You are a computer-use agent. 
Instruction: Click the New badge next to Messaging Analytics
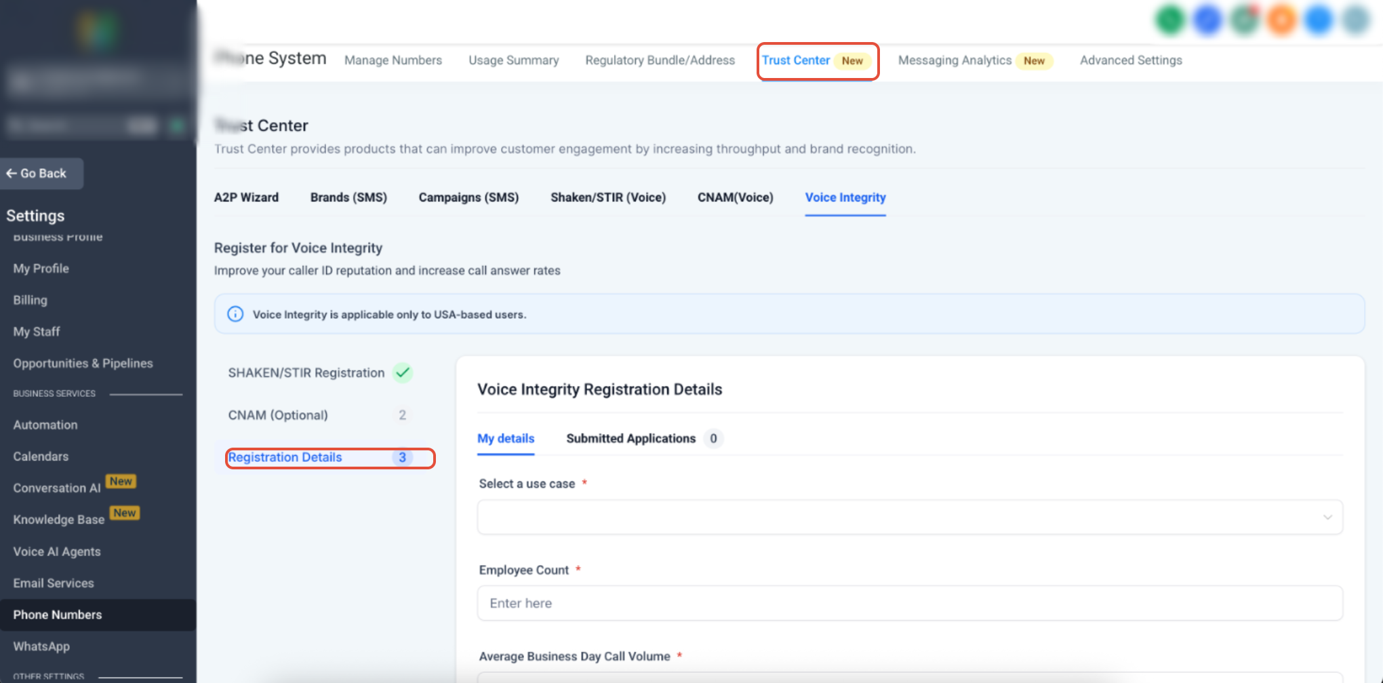pos(1034,61)
